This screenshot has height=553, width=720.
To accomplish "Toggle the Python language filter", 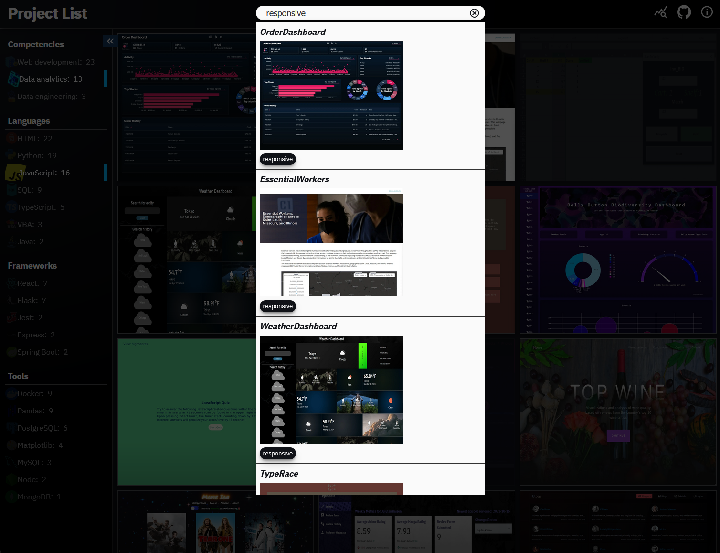I will pos(56,156).
